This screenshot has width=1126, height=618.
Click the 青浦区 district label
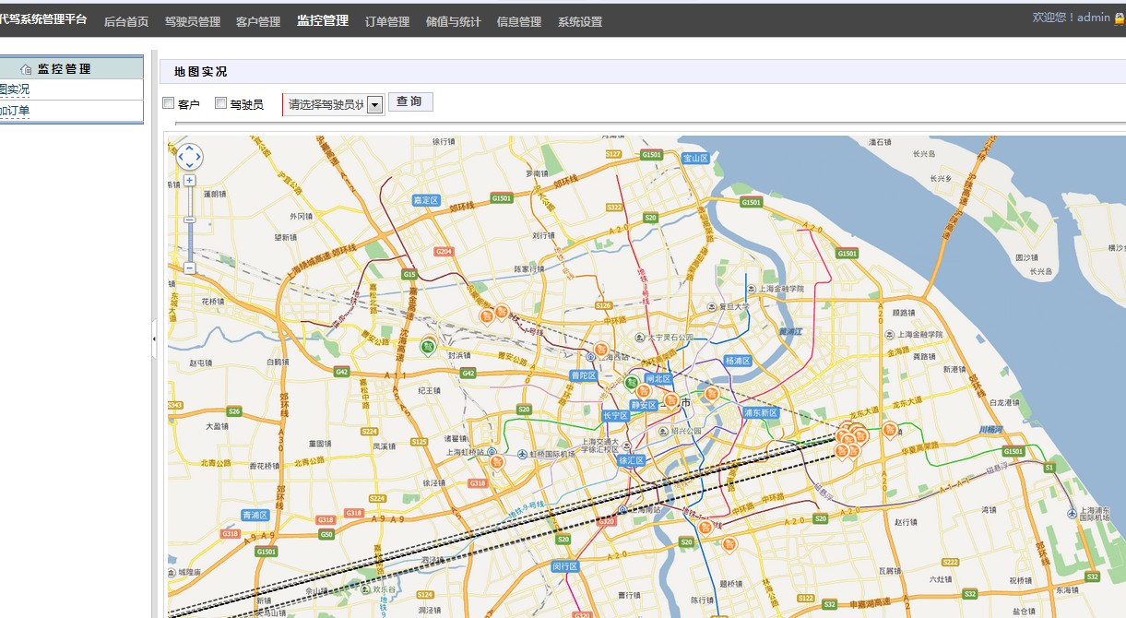pos(255,515)
